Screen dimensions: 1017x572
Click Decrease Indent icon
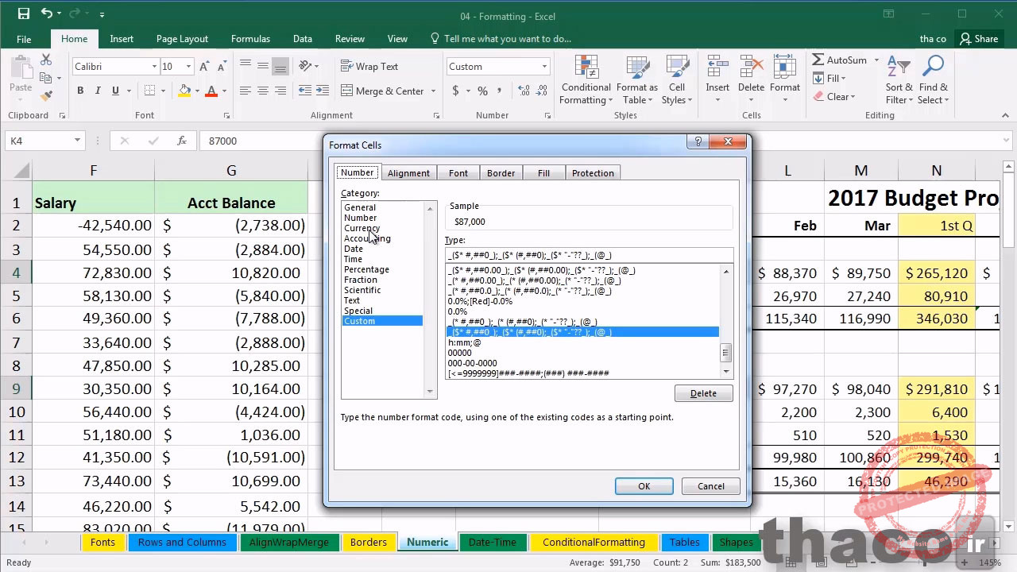[304, 91]
